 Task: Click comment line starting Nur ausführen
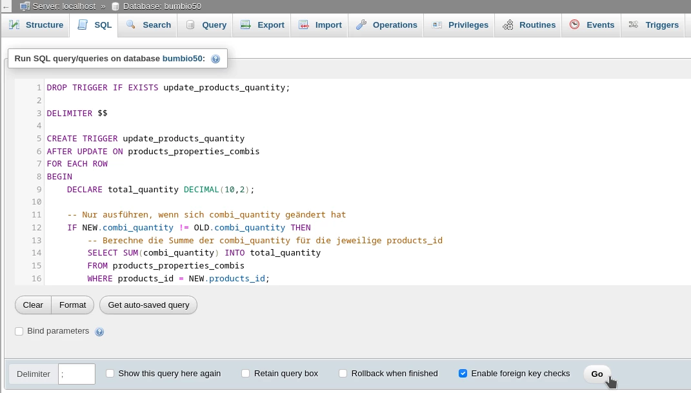click(x=206, y=214)
